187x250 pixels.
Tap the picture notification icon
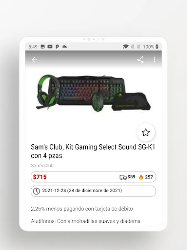[x=43, y=47]
